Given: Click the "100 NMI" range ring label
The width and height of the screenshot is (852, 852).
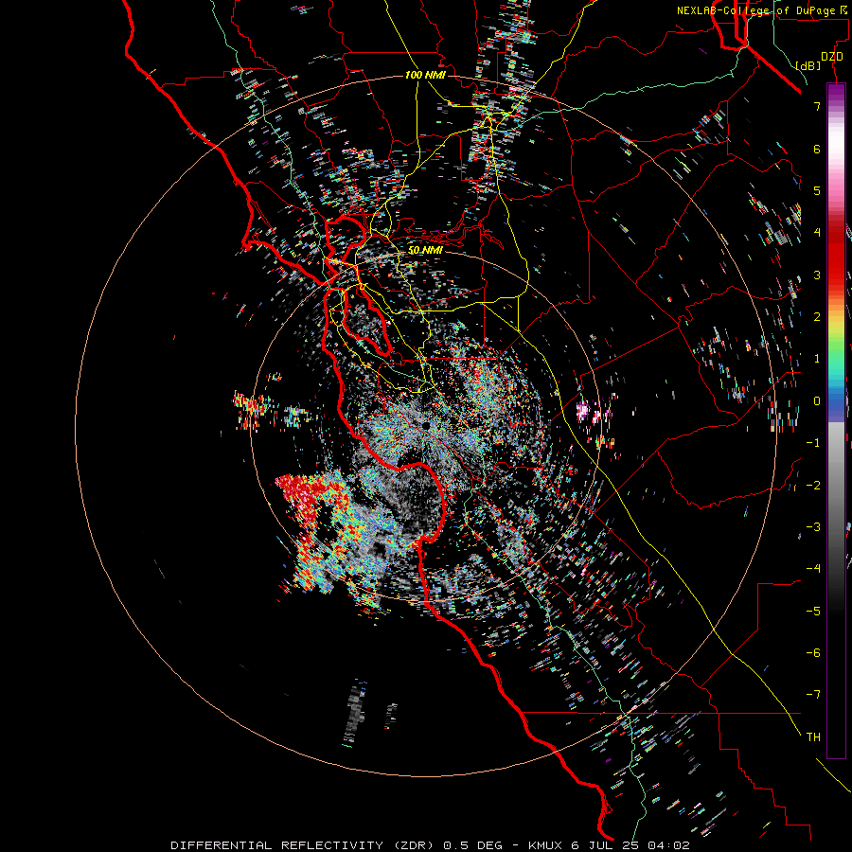Looking at the screenshot, I should (x=425, y=75).
